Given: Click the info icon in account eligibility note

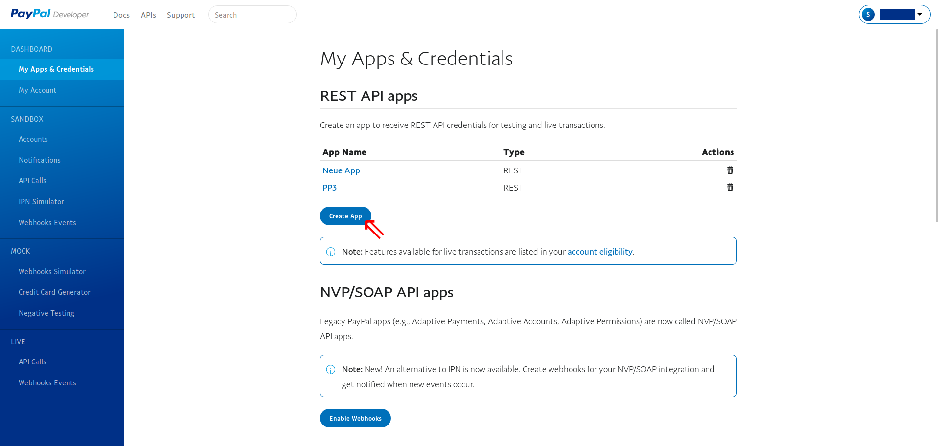Looking at the screenshot, I should coord(331,252).
